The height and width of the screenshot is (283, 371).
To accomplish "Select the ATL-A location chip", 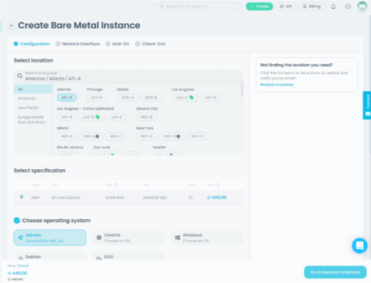I will [x=67, y=97].
